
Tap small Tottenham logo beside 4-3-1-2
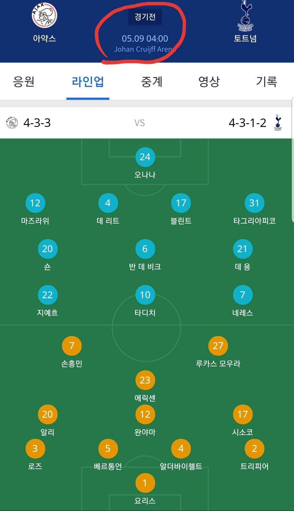[x=278, y=123]
